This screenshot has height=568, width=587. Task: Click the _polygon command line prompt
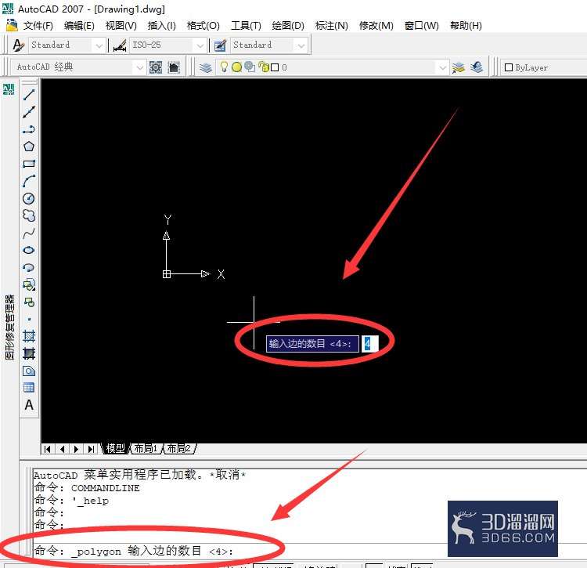coord(134,551)
